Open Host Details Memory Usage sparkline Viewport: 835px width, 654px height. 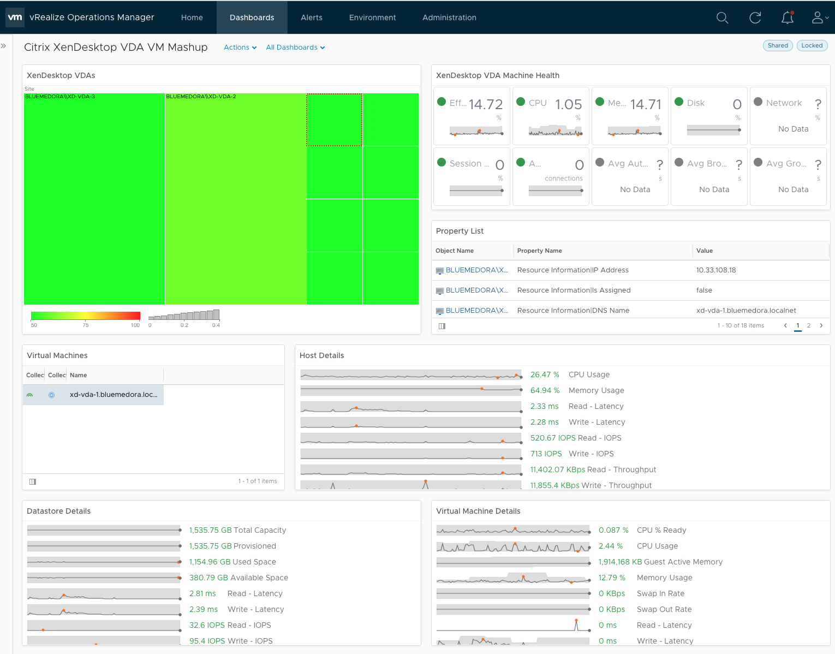(x=411, y=391)
